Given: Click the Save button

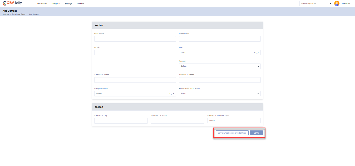Looking at the screenshot, I should 256,133.
